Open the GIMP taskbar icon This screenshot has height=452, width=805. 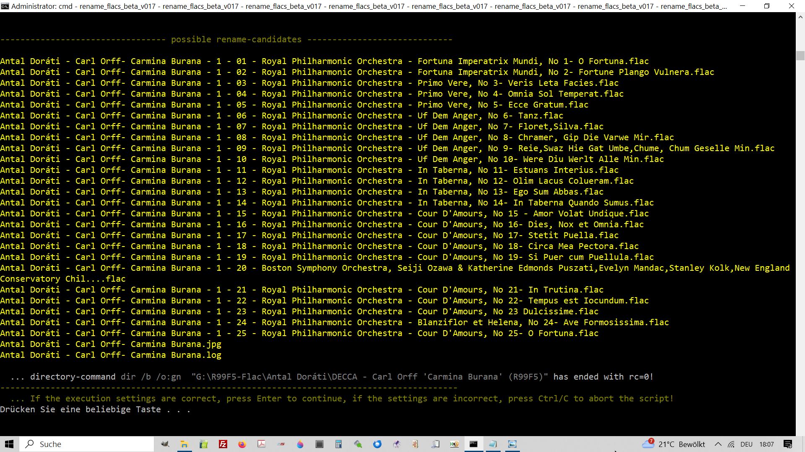[x=165, y=444]
